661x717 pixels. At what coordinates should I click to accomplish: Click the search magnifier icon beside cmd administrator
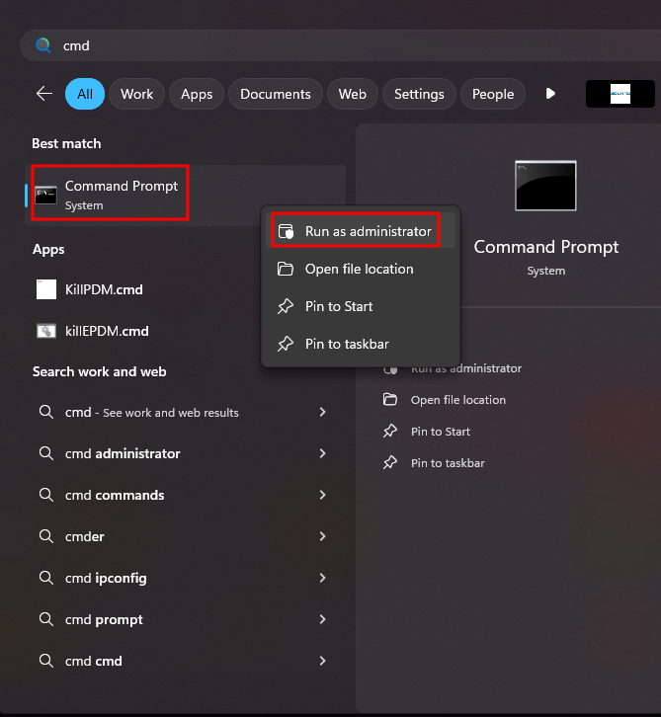point(45,453)
